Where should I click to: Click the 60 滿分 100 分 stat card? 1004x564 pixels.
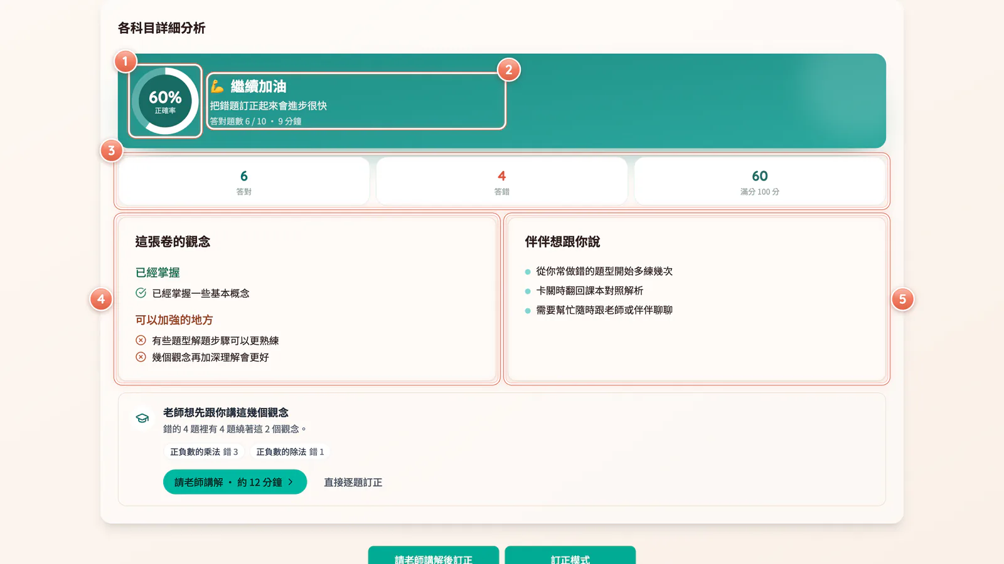pos(760,181)
